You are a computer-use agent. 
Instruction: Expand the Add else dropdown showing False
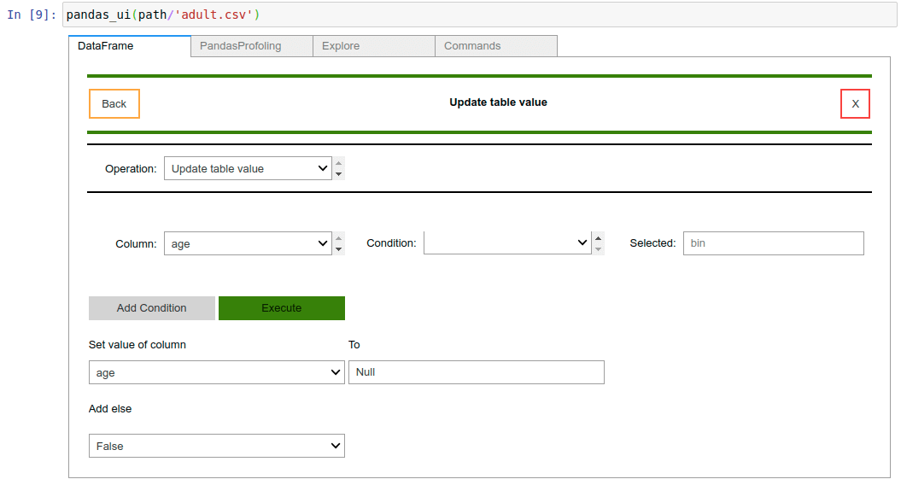coord(217,446)
